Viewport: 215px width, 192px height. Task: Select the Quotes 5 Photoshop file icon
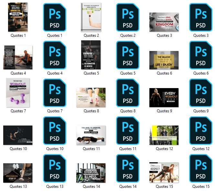pyautogui.click(x=128, y=55)
